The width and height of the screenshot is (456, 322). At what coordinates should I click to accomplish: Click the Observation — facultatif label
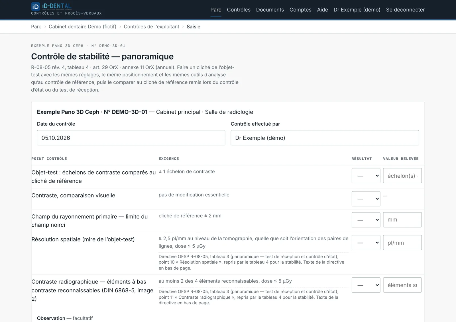pyautogui.click(x=65, y=318)
